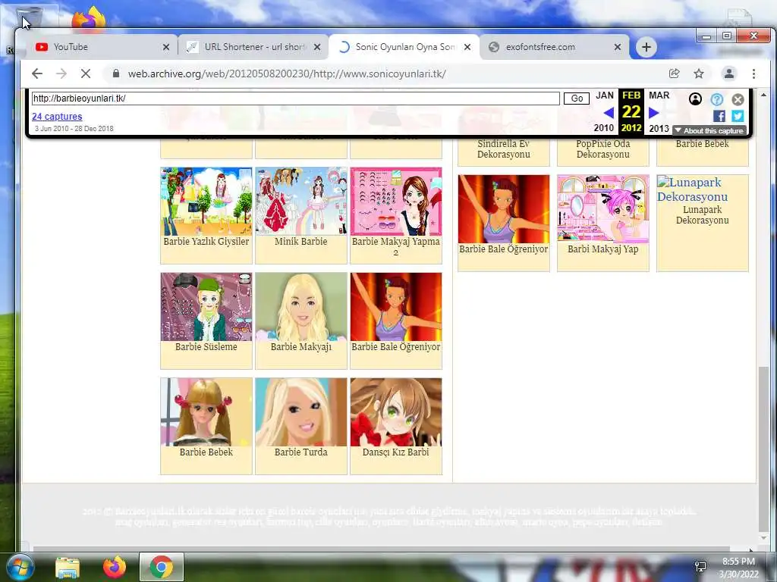The height and width of the screenshot is (582, 777).
Task: Click Sindirella Ev Dekorasyonu link
Action: click(x=504, y=149)
